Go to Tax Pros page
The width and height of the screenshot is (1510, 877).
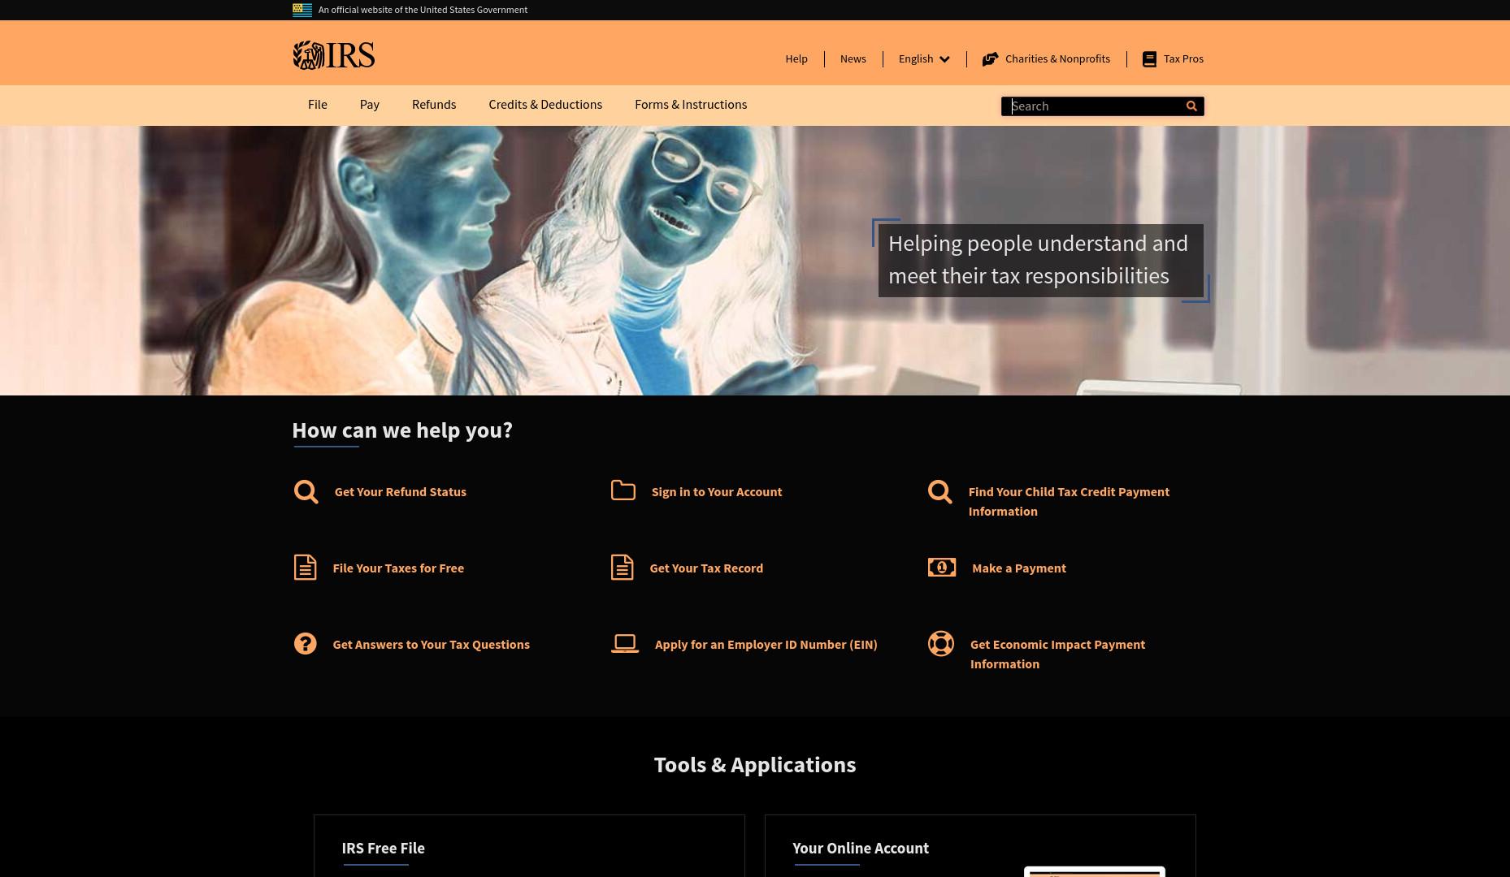click(x=1183, y=58)
